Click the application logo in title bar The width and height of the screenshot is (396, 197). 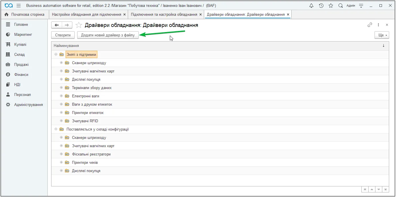pos(9,5)
